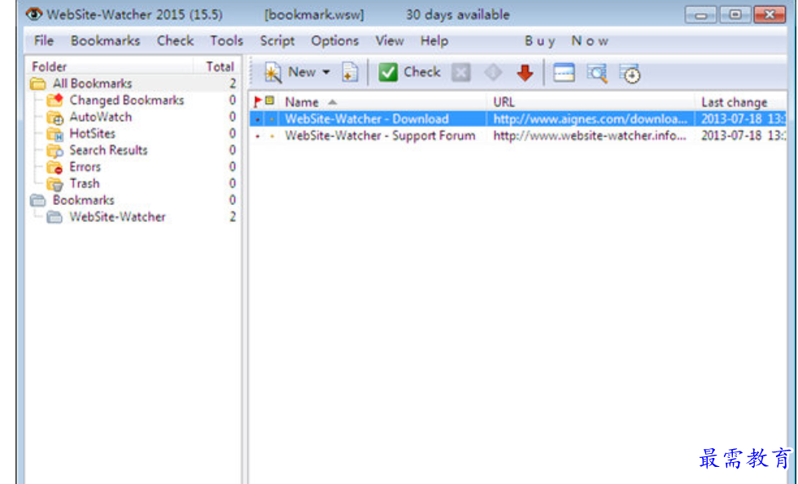Click the HotSites folder icon
Viewport: 798px width, 484px height.
pos(55,134)
